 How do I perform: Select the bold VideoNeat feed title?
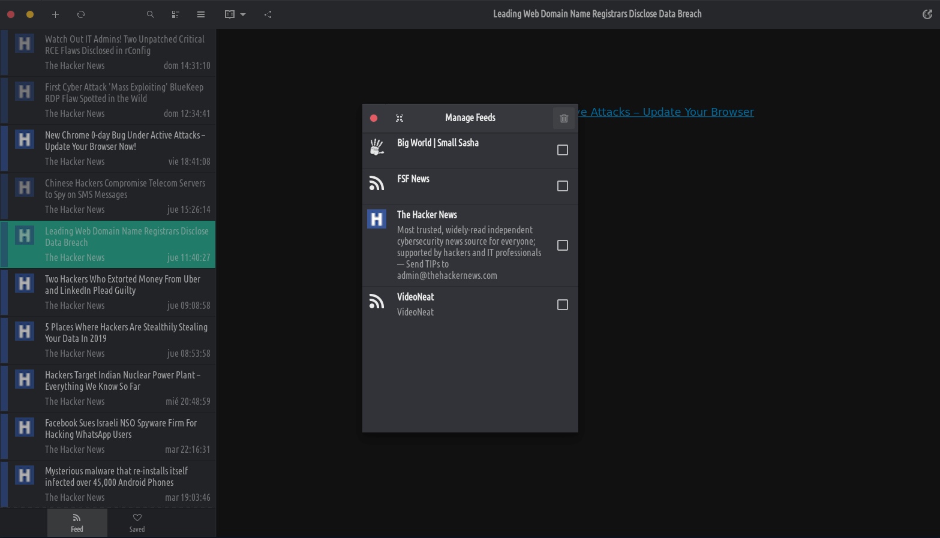click(415, 297)
